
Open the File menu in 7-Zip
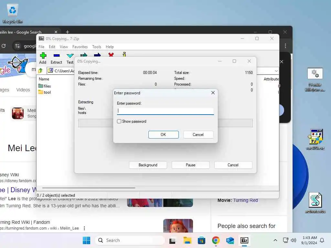click(x=41, y=46)
